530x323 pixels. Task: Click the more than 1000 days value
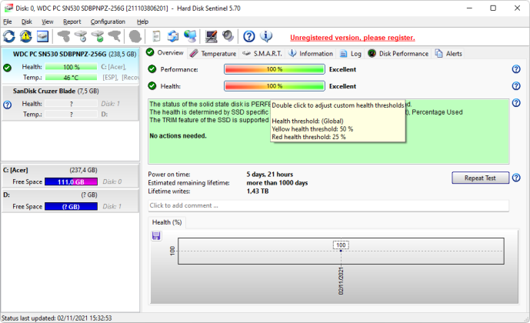(277, 183)
